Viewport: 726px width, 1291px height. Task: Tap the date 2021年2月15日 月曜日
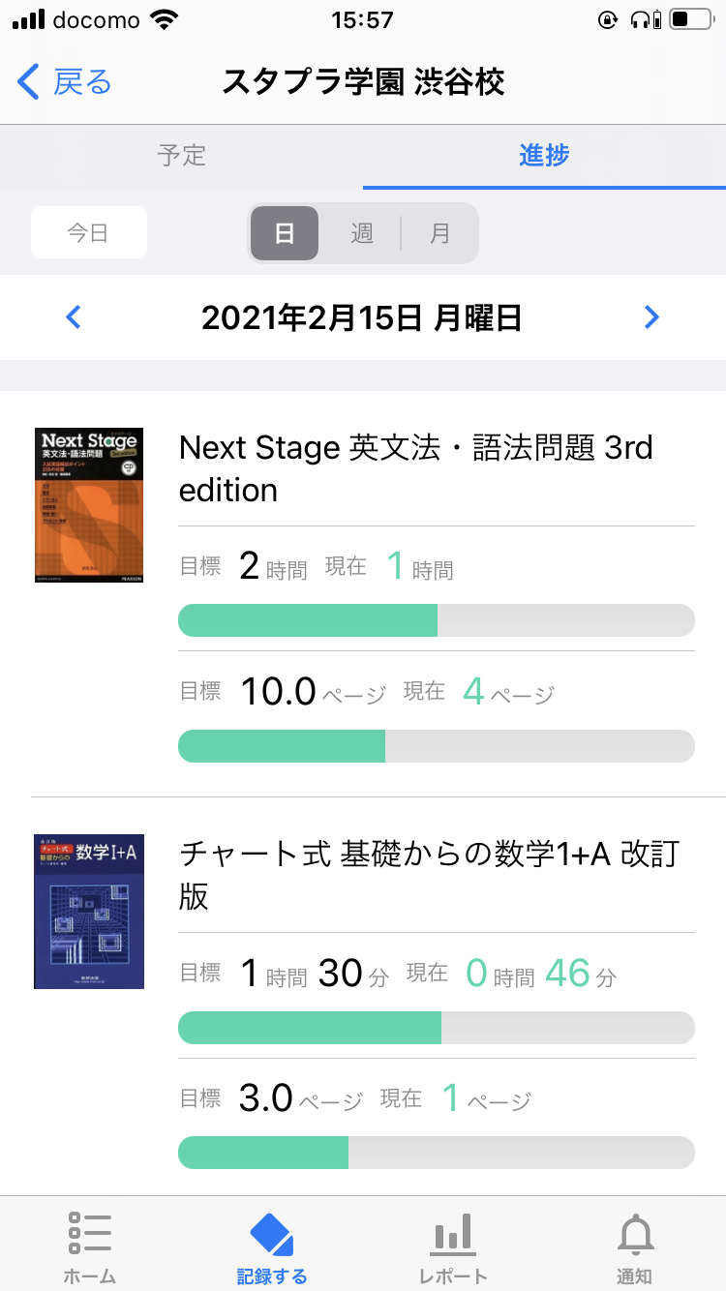tap(362, 317)
